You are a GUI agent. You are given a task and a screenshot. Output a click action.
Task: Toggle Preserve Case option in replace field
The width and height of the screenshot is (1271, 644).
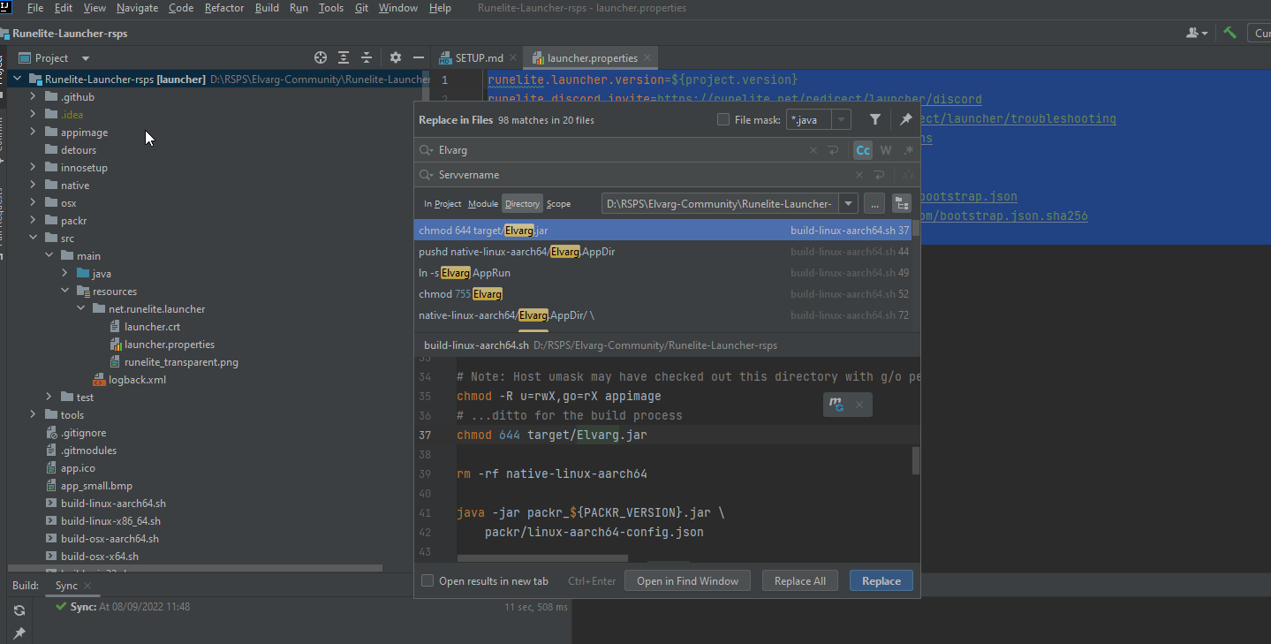click(908, 175)
